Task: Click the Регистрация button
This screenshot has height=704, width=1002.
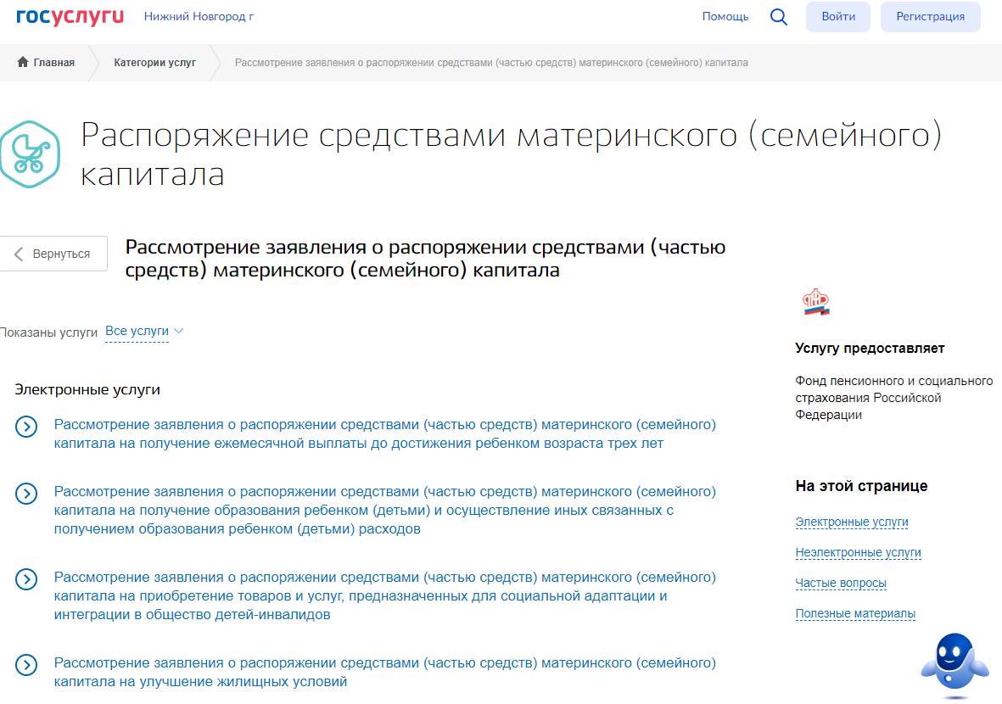Action: [931, 17]
